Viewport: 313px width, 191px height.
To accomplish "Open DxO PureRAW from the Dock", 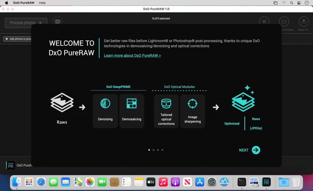I will (266, 182).
